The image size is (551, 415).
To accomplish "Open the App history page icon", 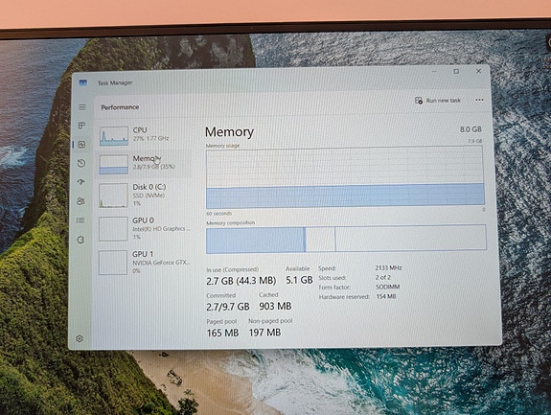I will [x=81, y=163].
